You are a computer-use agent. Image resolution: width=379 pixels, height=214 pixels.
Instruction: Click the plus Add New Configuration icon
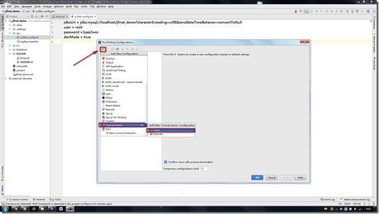click(103, 49)
